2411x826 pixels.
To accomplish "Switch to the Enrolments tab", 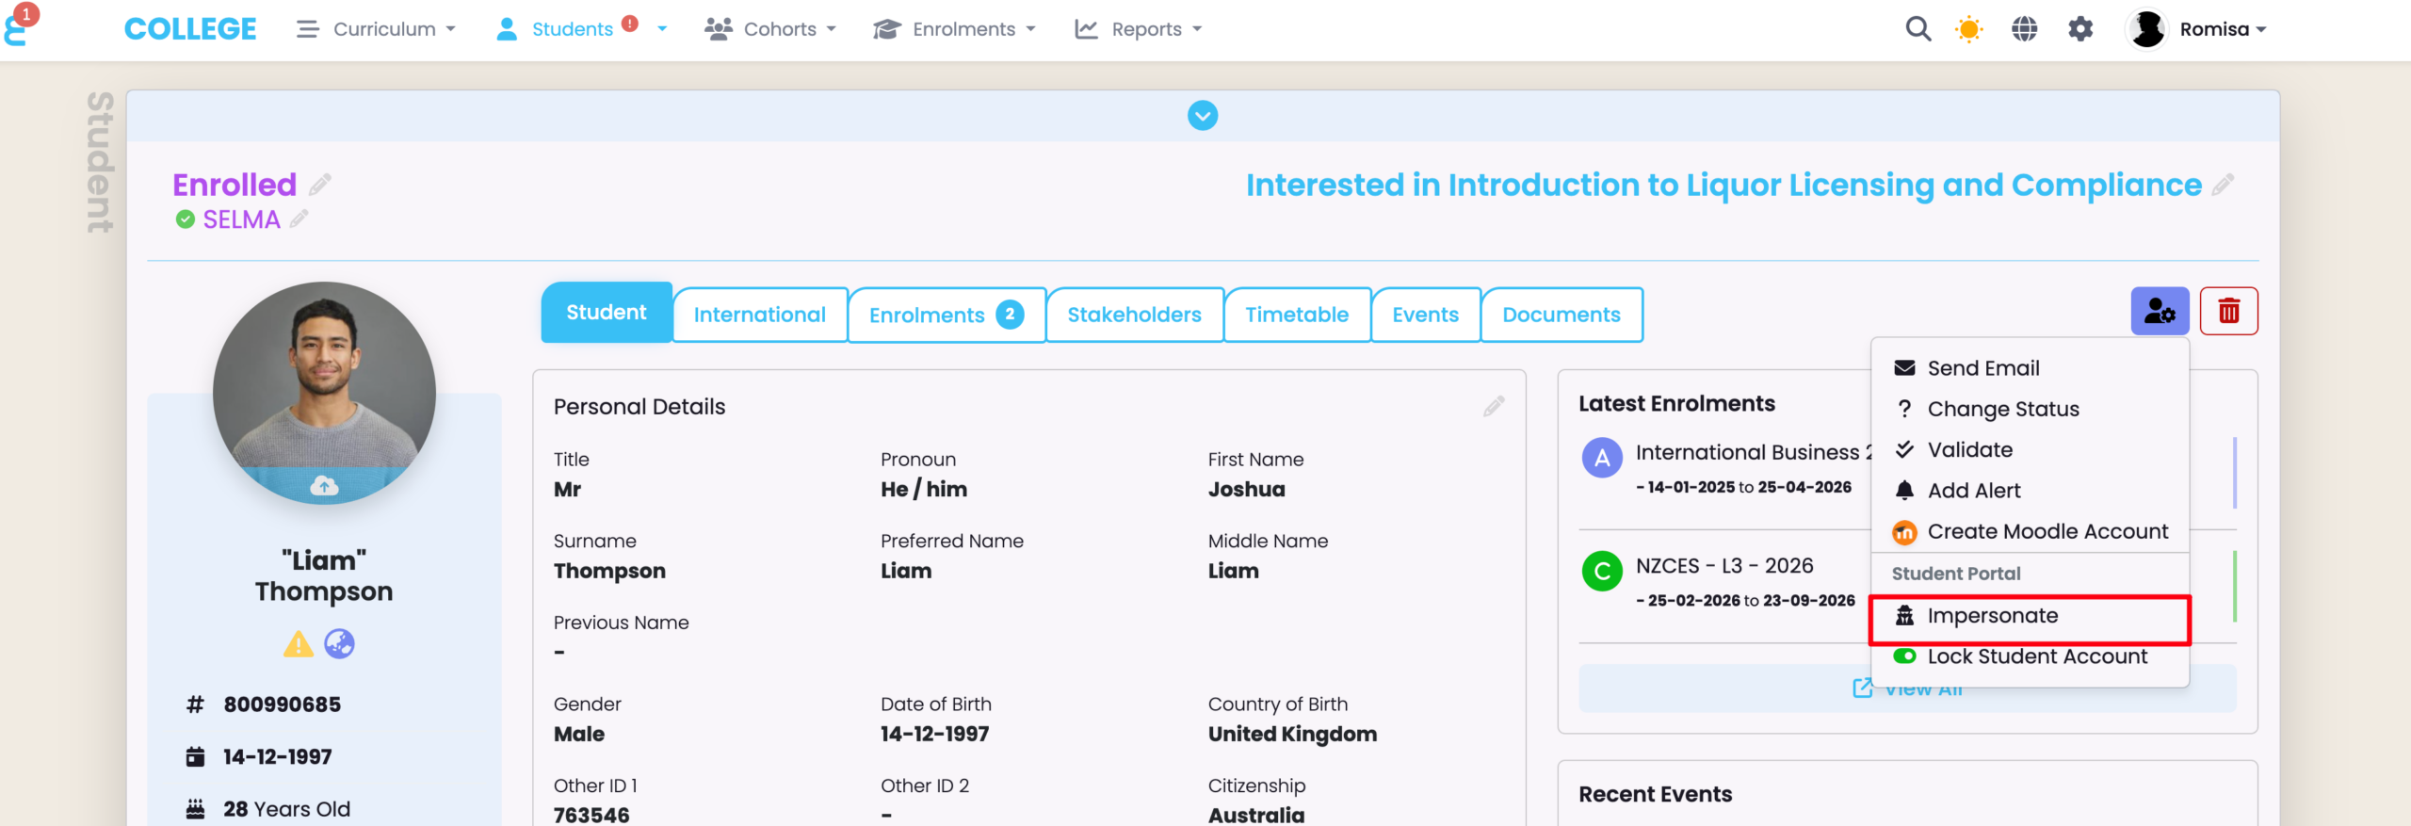I will pos(946,315).
